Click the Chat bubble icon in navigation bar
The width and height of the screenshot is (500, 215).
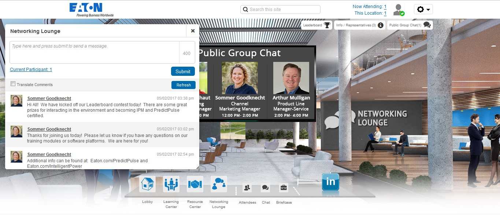point(266,188)
